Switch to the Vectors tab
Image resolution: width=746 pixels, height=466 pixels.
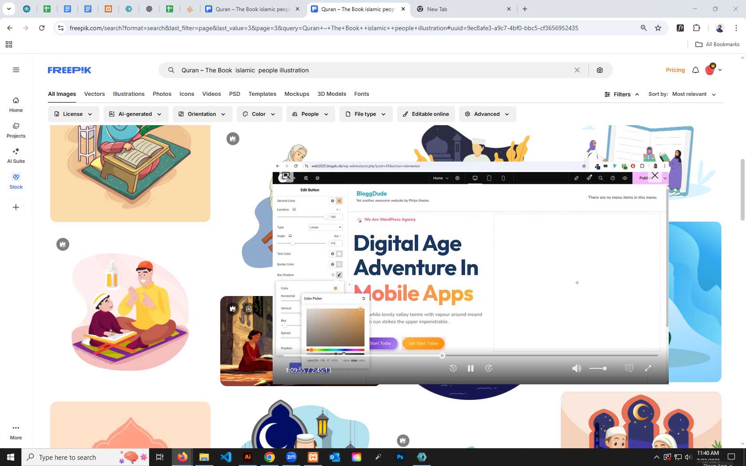pos(95,94)
